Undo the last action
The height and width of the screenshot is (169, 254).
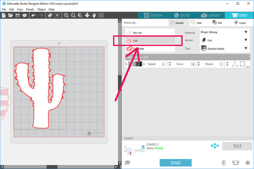34,15
